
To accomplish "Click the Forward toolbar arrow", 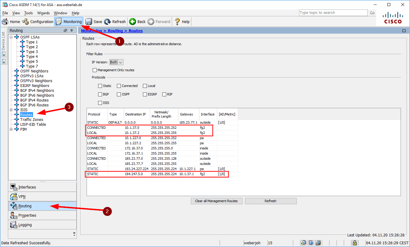I will coord(159,22).
